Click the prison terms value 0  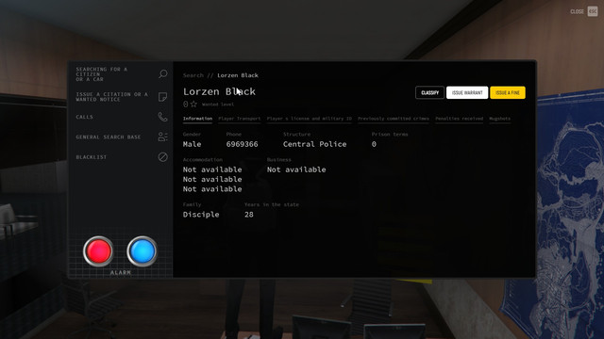point(374,144)
